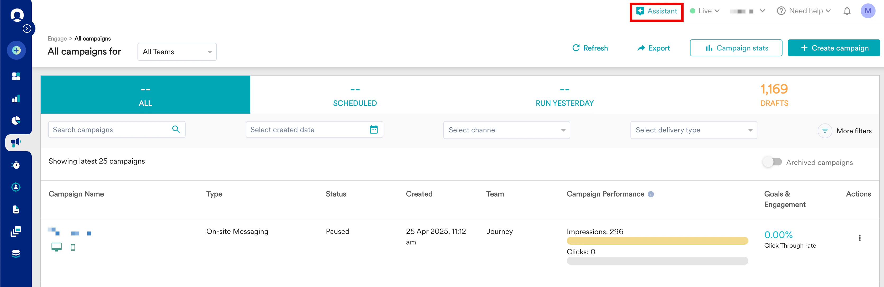
Task: Expand the sidebar with arrow toggle
Action: pyautogui.click(x=27, y=29)
